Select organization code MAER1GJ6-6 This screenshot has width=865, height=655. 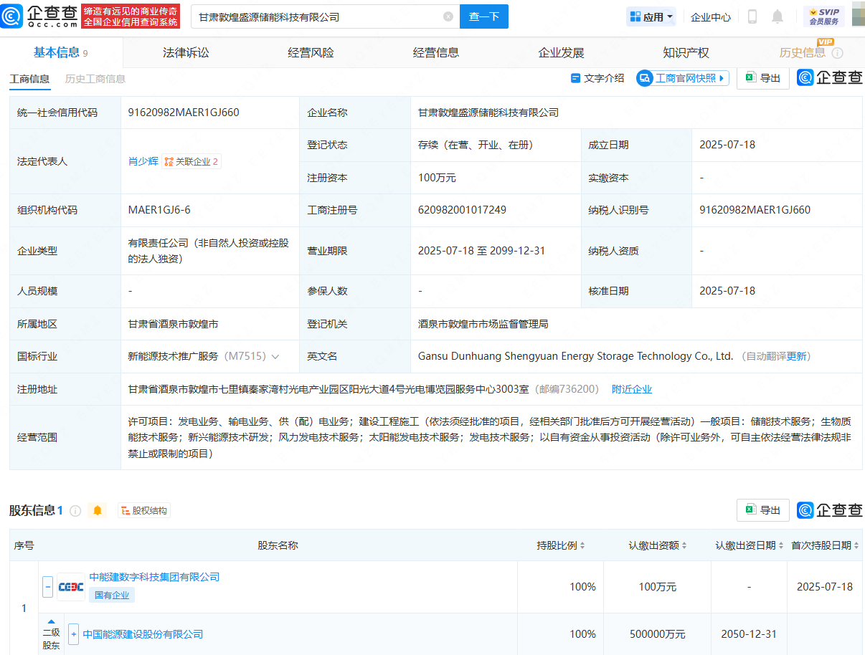tap(159, 210)
